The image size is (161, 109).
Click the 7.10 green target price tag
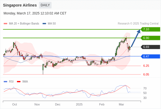pos(150,29)
